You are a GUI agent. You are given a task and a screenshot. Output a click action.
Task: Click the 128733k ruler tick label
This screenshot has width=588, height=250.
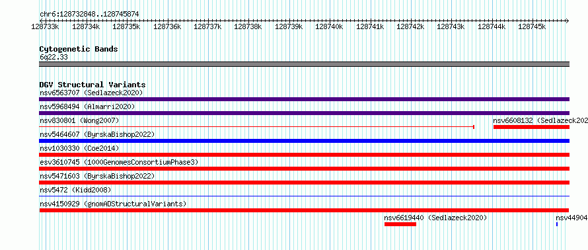pyautogui.click(x=46, y=26)
